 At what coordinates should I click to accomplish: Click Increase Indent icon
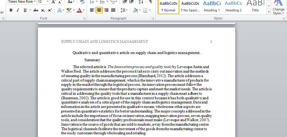tap(131, 2)
